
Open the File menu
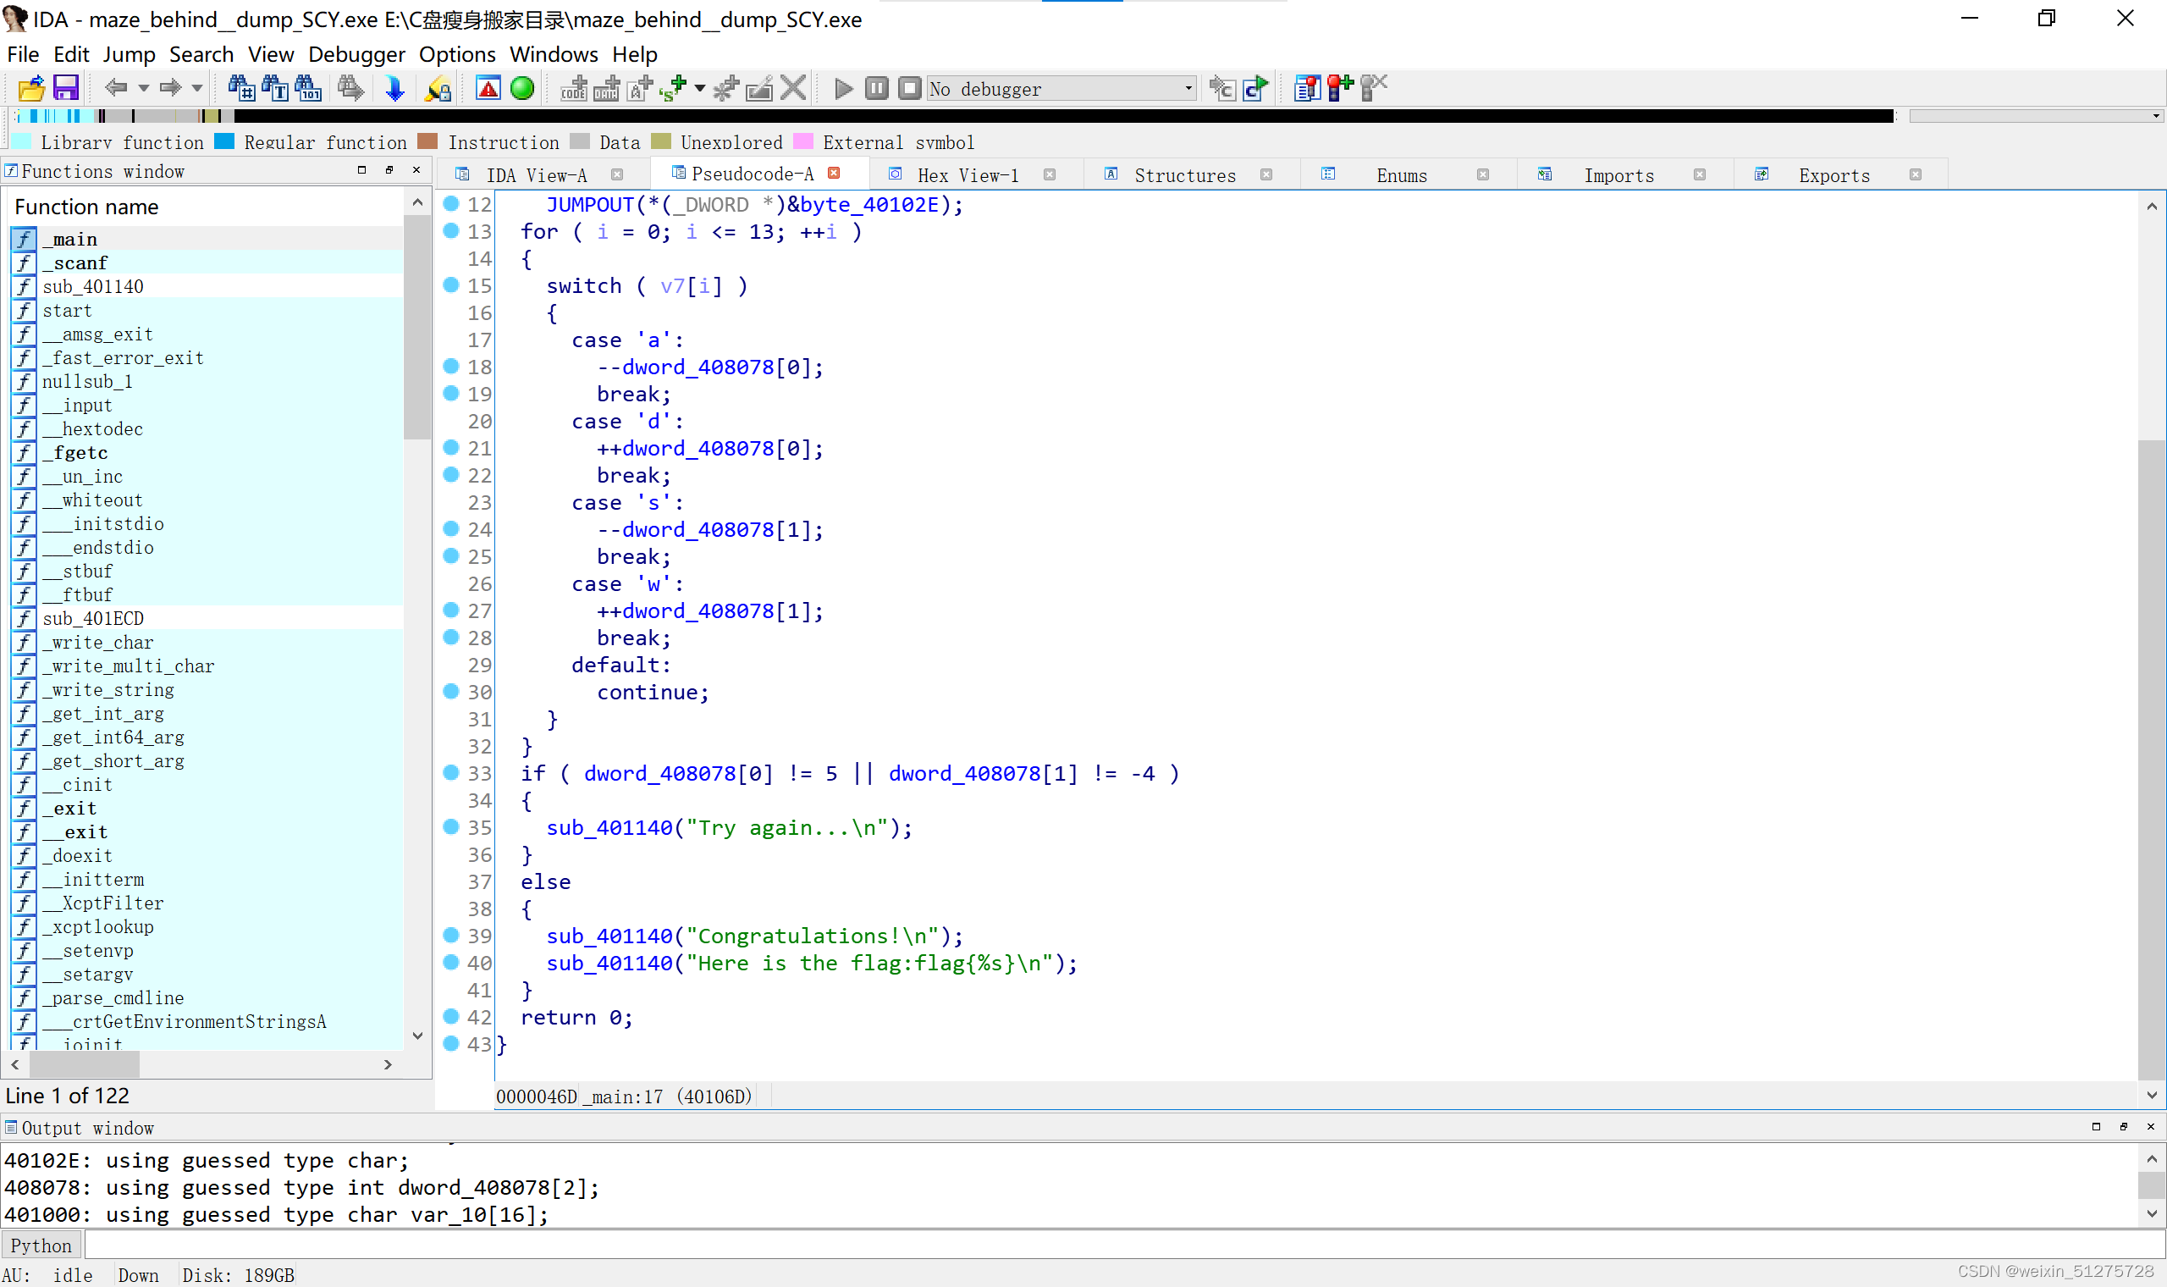(x=24, y=54)
